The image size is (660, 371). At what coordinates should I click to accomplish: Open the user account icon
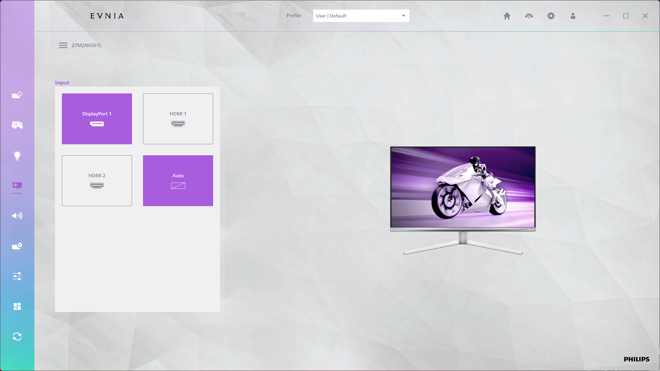point(573,16)
